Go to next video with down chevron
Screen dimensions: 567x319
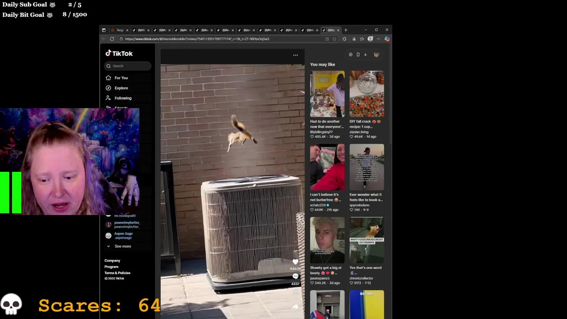[295, 251]
